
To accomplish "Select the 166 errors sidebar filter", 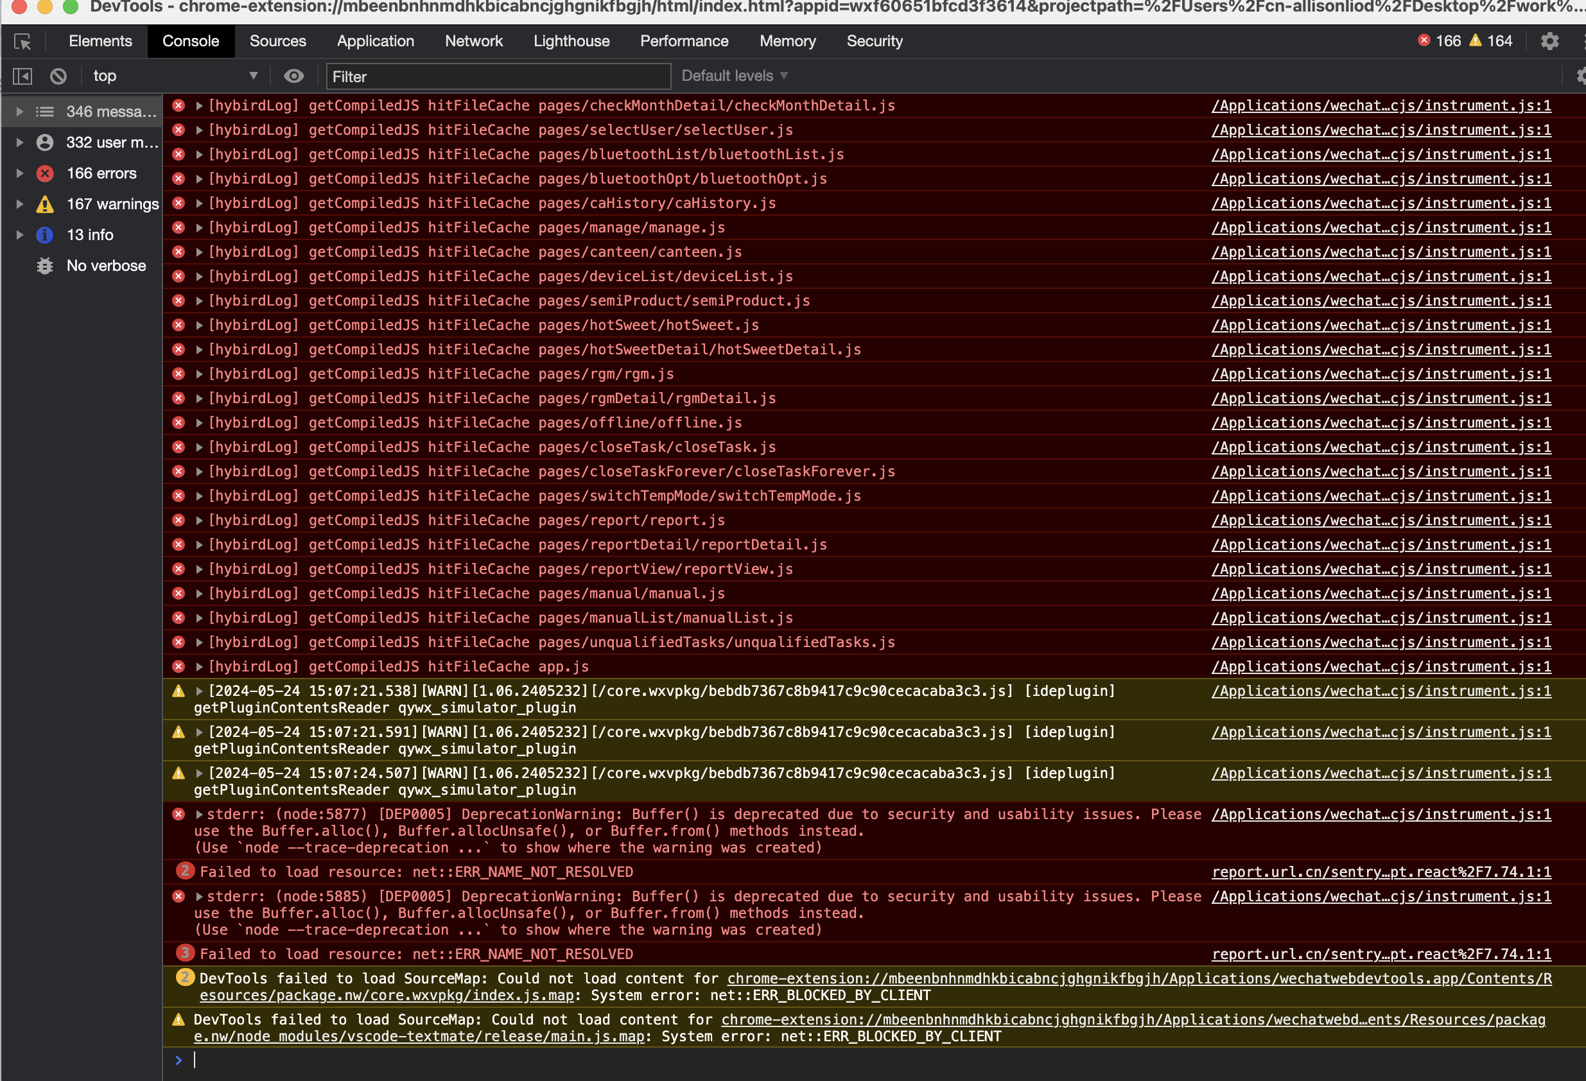I will (x=101, y=173).
